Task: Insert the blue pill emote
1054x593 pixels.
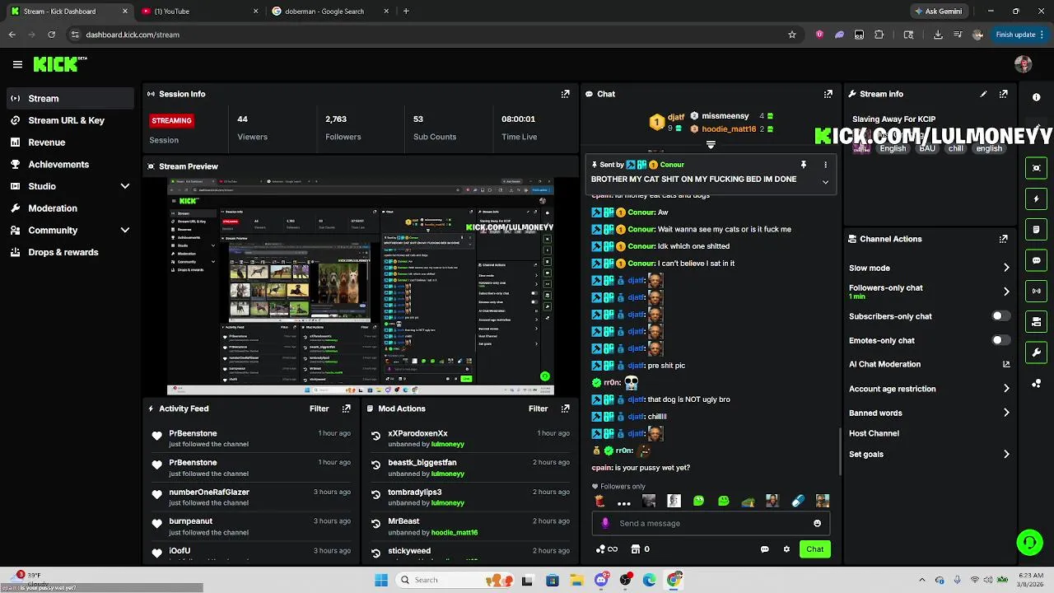Action: pos(797,501)
